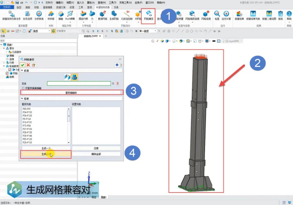Toggle the 力 load checkbox in tree
Image resolution: width=293 pixels, height=205 pixels.
point(10,70)
